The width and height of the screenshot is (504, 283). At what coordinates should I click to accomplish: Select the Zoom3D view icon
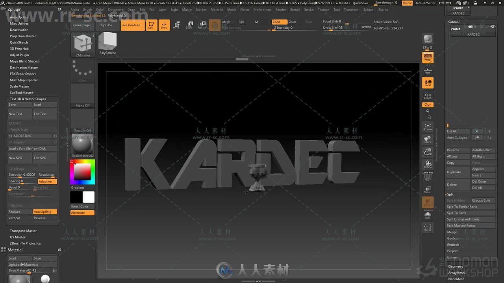point(428,152)
